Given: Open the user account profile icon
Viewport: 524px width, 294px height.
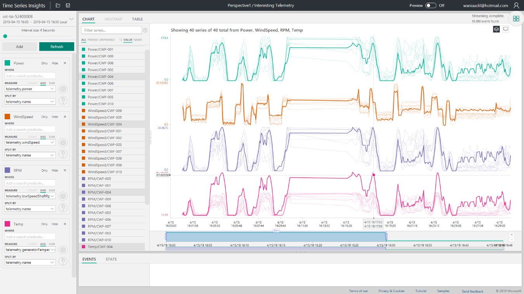Looking at the screenshot, I should point(516,5).
